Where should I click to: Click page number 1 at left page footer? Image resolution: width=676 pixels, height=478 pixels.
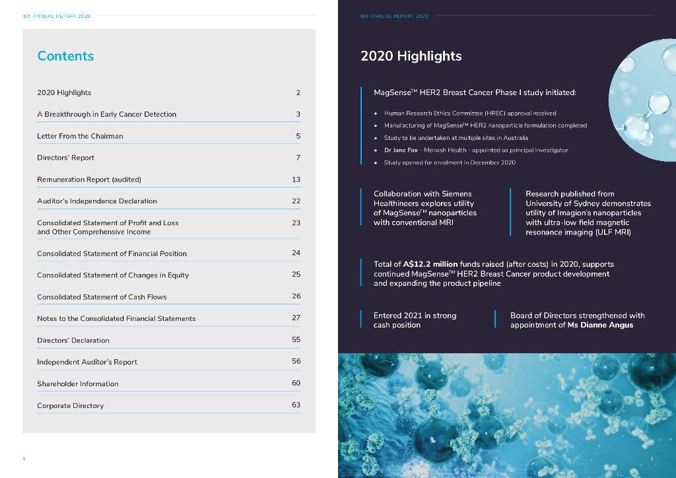coord(24,459)
